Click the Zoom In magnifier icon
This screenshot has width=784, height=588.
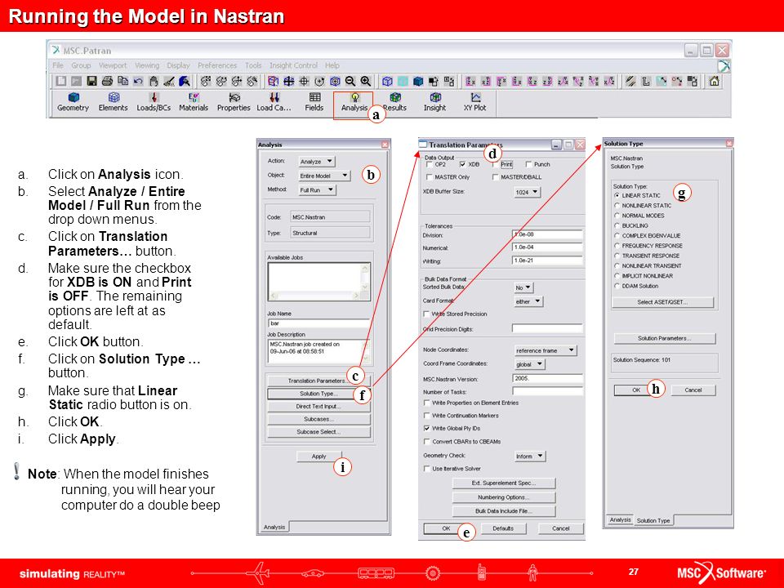[366, 81]
